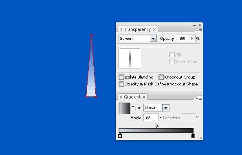Cycle Gradient panel display options
This screenshot has width=242, height=155.
click(x=121, y=97)
